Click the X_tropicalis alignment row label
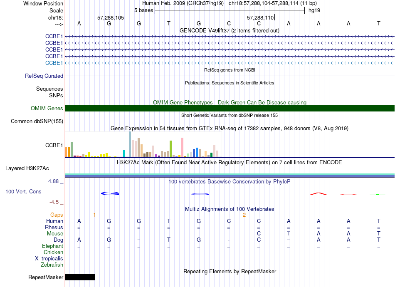Image resolution: width=395 pixels, height=287 pixels. [x=49, y=259]
